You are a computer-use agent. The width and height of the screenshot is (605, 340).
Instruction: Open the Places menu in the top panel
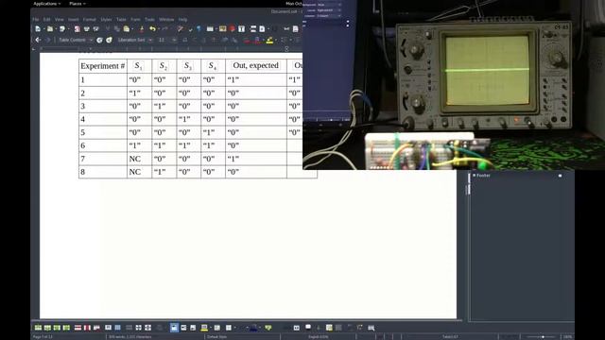point(77,4)
